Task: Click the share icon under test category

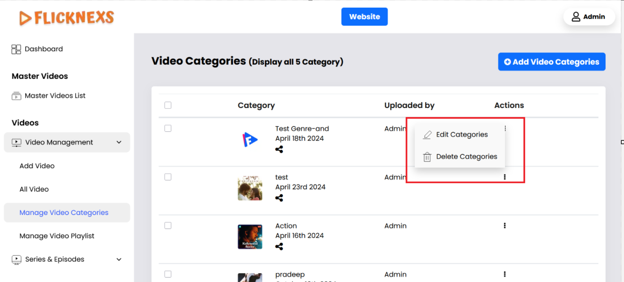Action: [279, 198]
